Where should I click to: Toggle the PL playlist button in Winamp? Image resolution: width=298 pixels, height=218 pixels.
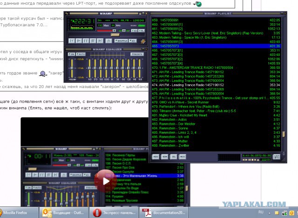click(x=142, y=31)
